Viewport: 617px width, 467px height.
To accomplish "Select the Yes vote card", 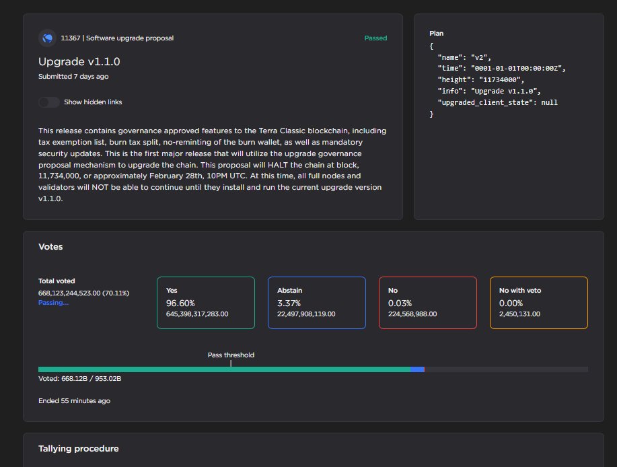I will (x=206, y=303).
